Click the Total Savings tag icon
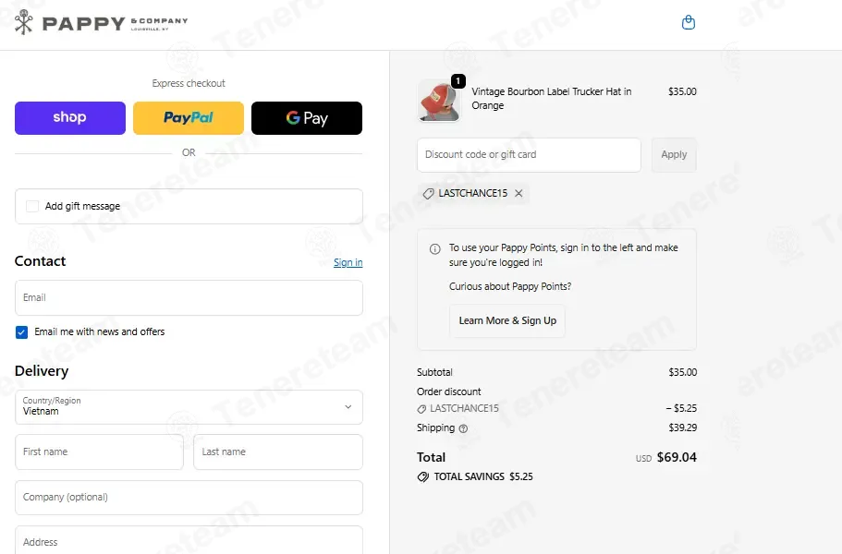The height and width of the screenshot is (554, 842). pos(423,476)
